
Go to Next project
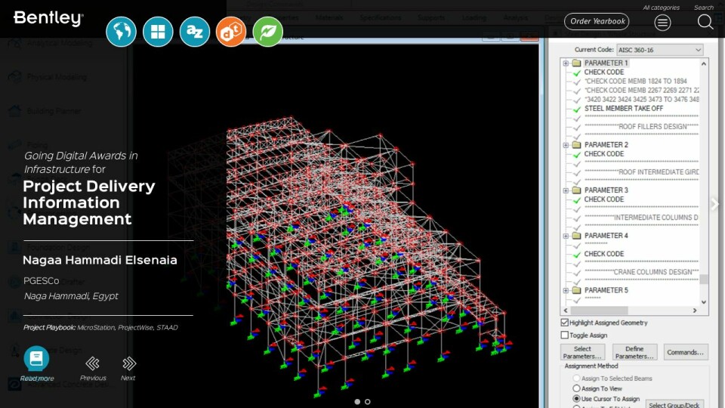click(129, 363)
